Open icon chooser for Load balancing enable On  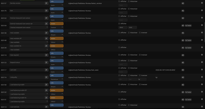point(46,98)
